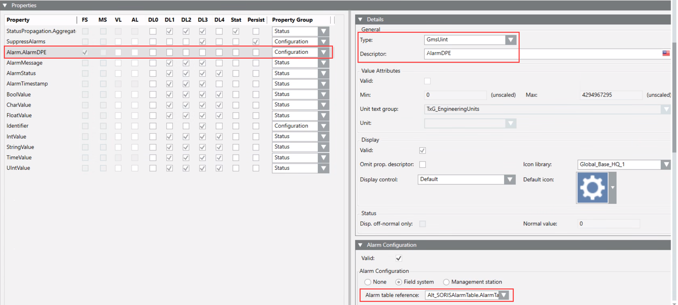The height and width of the screenshot is (305, 678).
Task: Open the Icon library dropdown
Action: click(666, 165)
